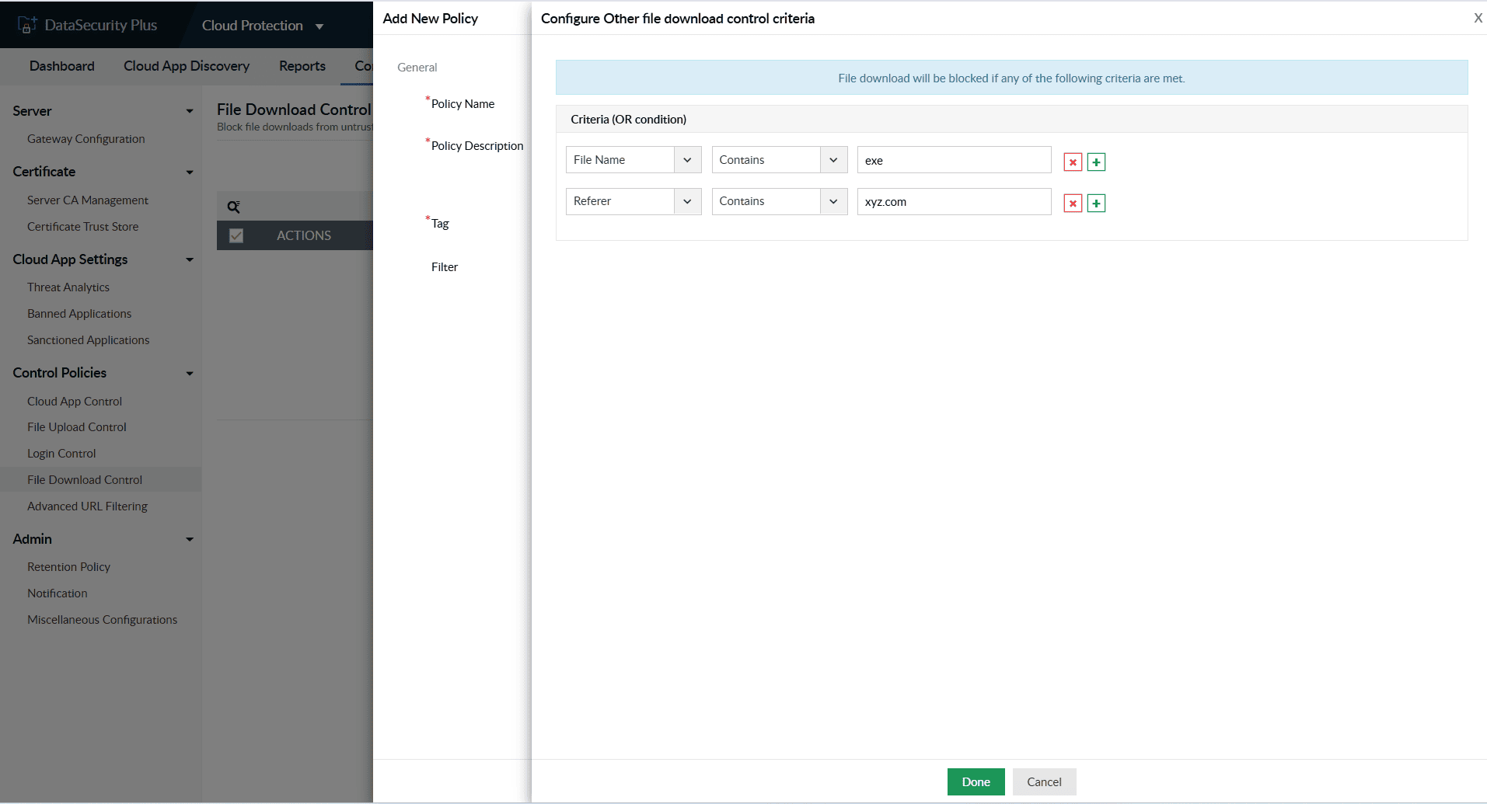The image size is (1487, 804).
Task: Open Login Control policies
Action: point(61,454)
